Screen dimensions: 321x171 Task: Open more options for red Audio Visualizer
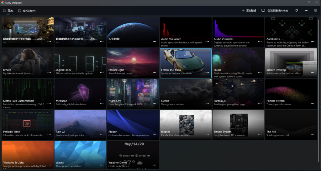click(207, 42)
